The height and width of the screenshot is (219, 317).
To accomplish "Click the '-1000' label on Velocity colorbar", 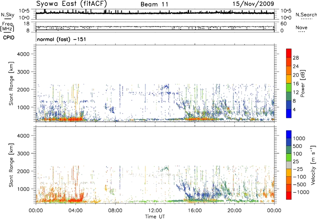I will coord(301,192).
